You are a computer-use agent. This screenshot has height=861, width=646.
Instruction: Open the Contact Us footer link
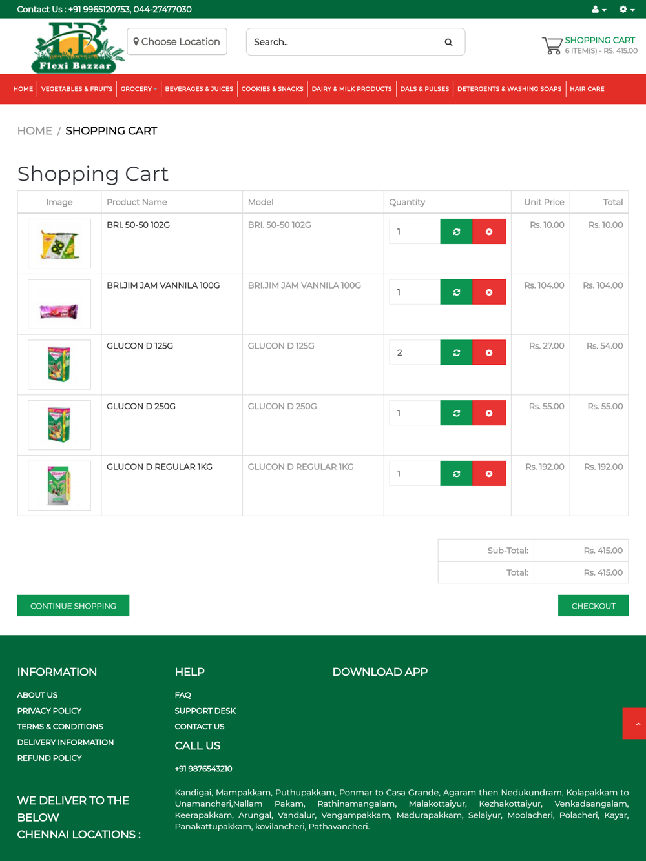[x=200, y=727]
